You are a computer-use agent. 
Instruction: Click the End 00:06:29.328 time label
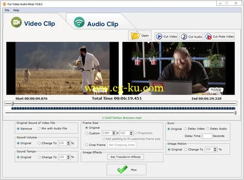pyautogui.click(x=206, y=98)
